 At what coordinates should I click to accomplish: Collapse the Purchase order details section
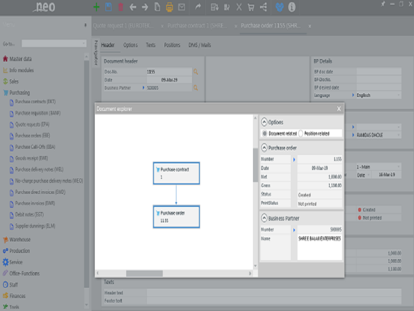(x=264, y=148)
